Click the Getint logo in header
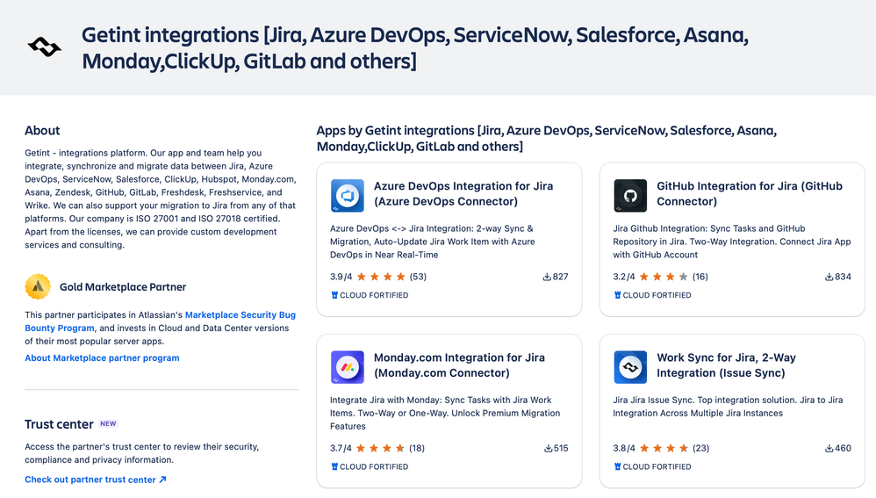876x498 pixels. point(45,47)
